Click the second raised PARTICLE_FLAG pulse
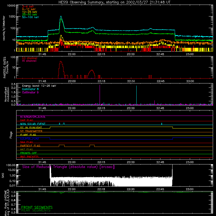This screenshot has height=216, width=216. pos(92,146)
